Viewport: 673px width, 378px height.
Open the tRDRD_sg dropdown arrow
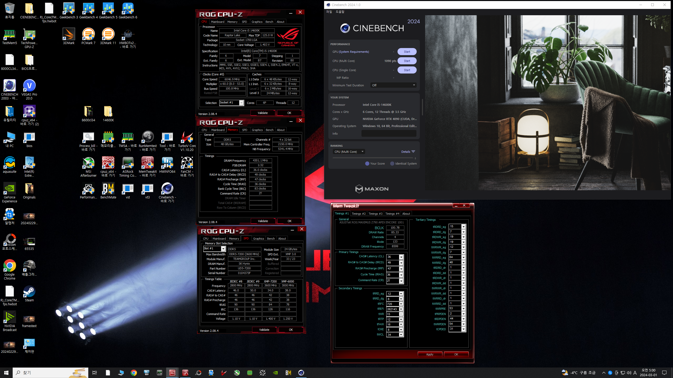click(463, 227)
